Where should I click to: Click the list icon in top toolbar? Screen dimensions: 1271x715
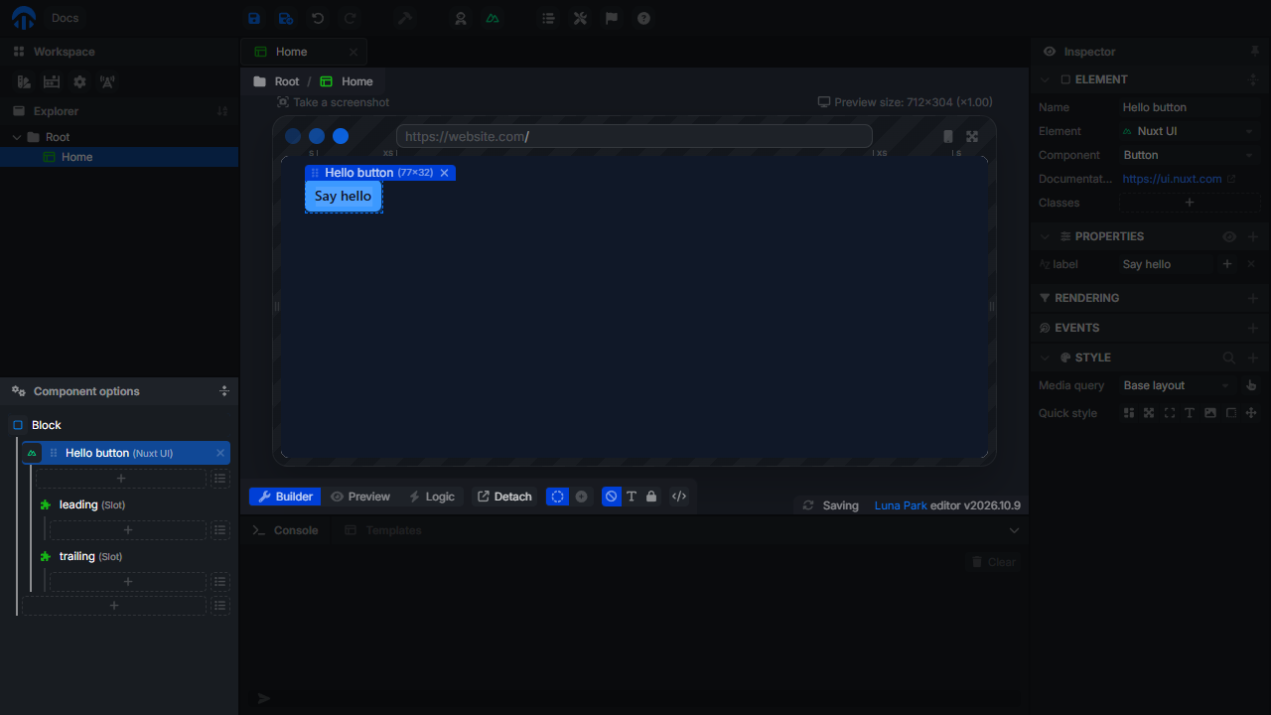(x=548, y=18)
